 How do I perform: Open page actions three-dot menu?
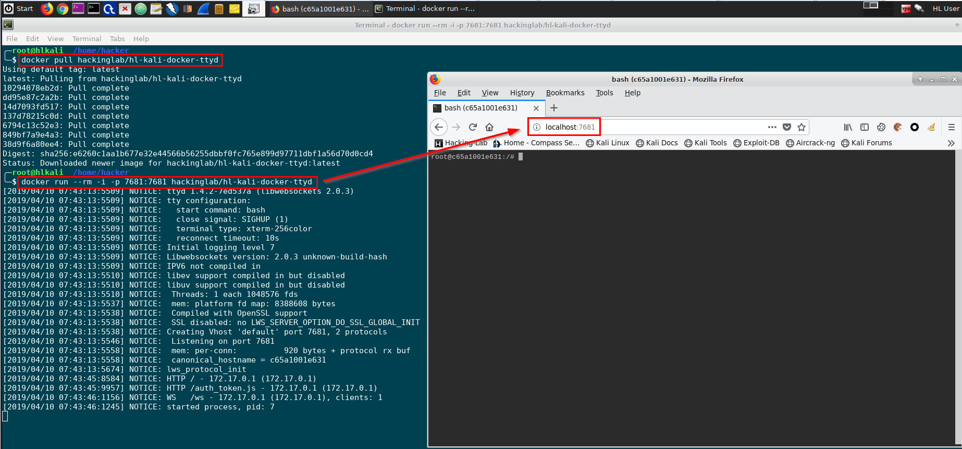772,127
